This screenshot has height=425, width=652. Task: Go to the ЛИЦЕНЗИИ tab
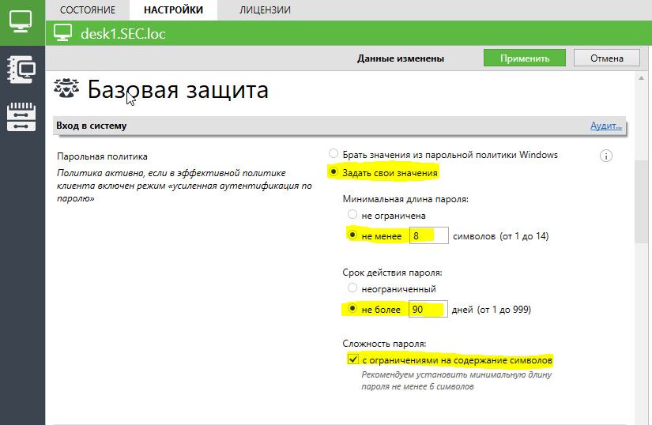(x=265, y=10)
